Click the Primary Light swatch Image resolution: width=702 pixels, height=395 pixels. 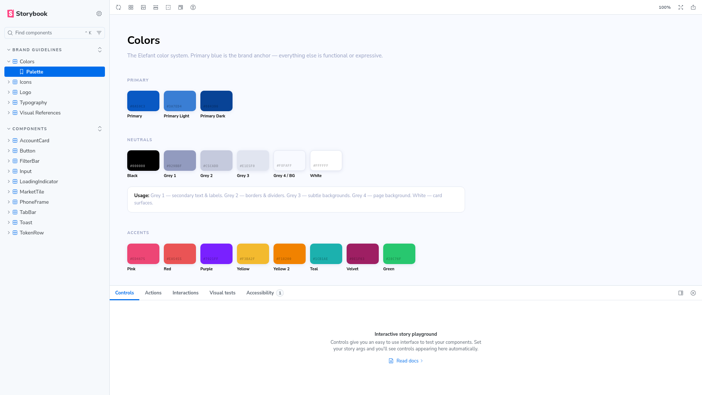click(180, 101)
